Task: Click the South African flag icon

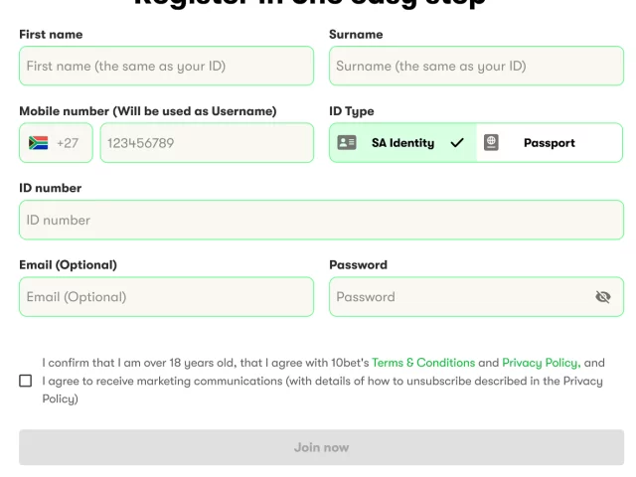Action: pyautogui.click(x=38, y=143)
